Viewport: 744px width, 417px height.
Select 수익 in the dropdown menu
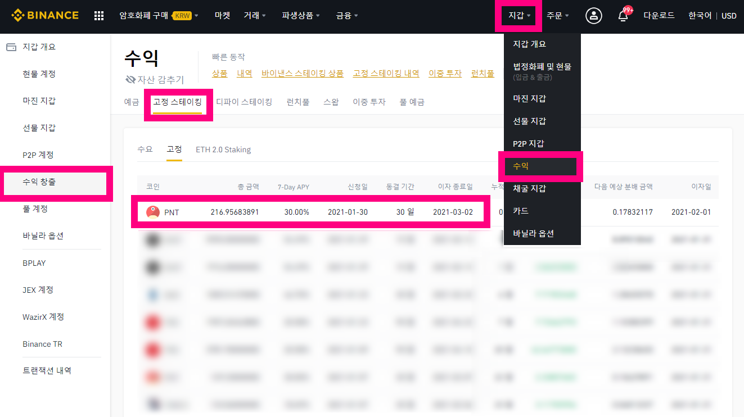(x=542, y=166)
